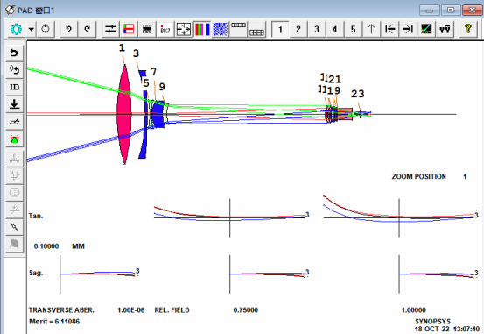Select zoom position button 4
484x334 pixels.
pos(334,29)
